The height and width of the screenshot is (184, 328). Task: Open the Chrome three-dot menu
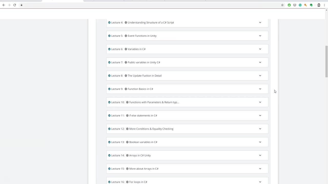click(x=324, y=5)
